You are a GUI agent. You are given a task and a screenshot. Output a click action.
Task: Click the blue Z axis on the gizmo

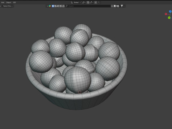[x=170, y=11]
